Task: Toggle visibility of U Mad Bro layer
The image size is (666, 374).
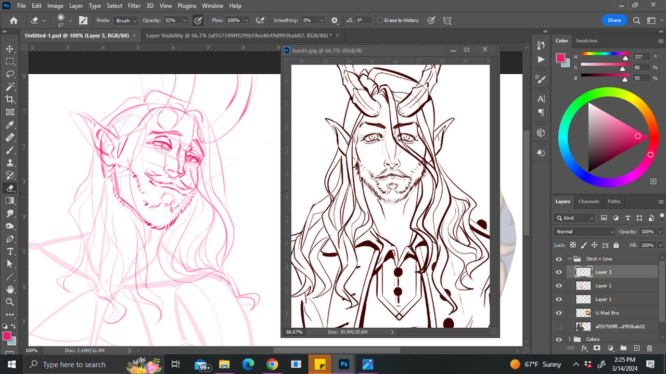Action: click(559, 313)
